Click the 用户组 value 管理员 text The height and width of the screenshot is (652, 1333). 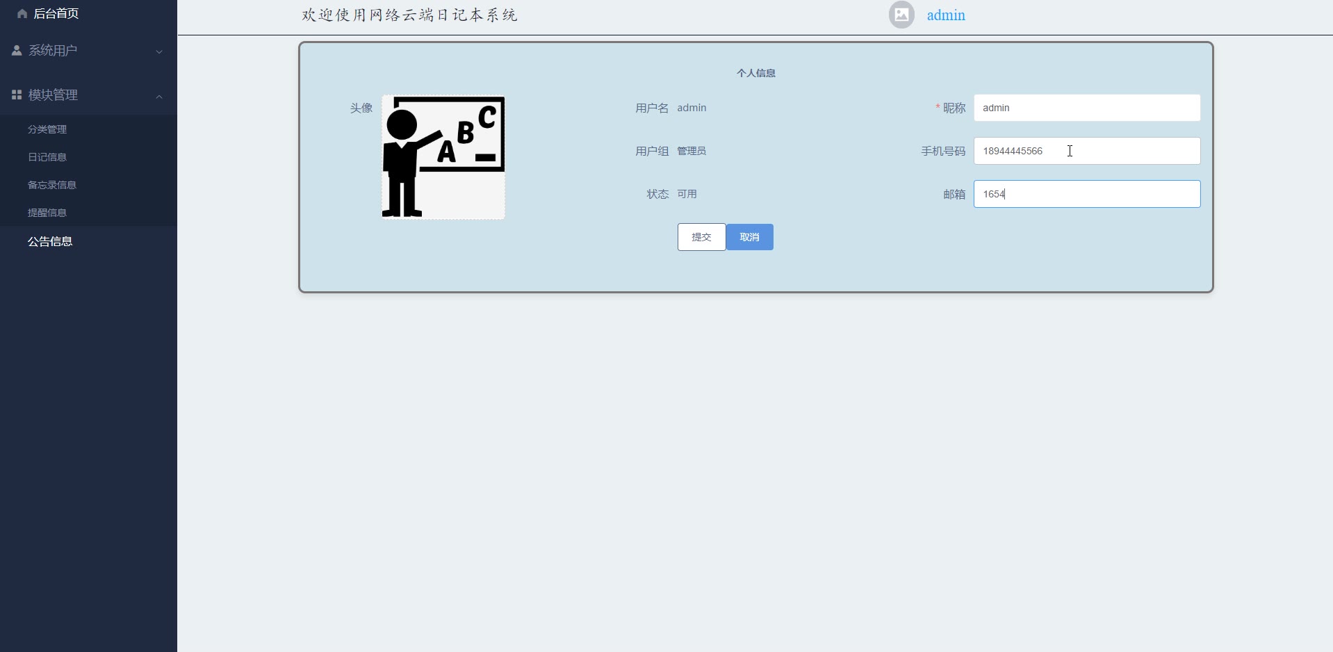pos(692,151)
